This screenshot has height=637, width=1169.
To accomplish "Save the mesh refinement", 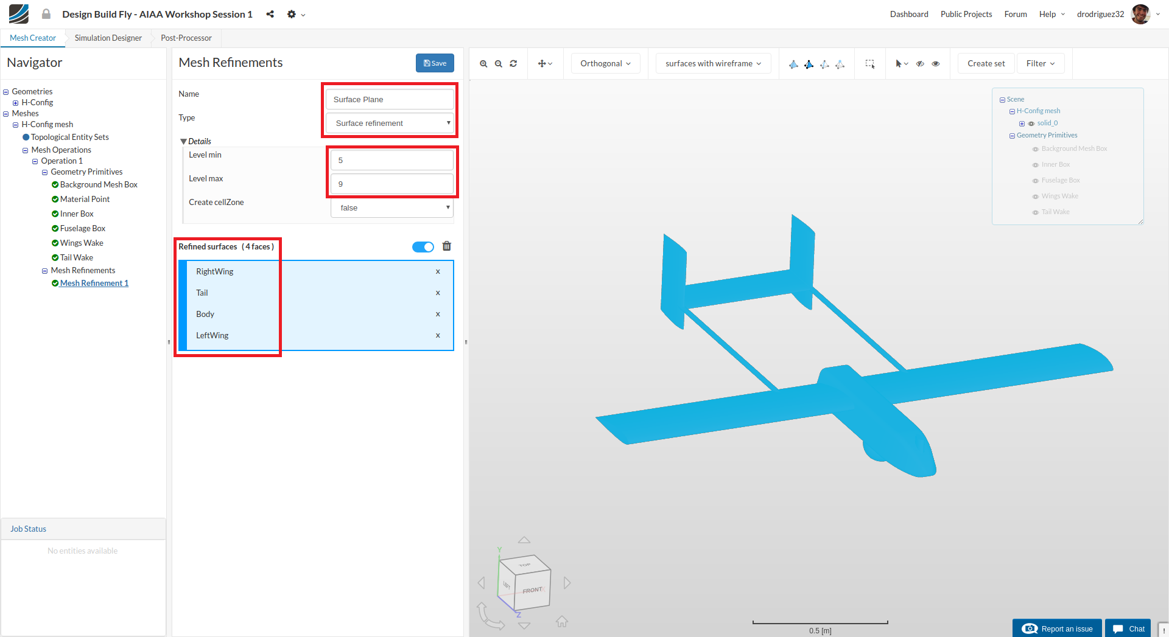I will click(x=435, y=63).
